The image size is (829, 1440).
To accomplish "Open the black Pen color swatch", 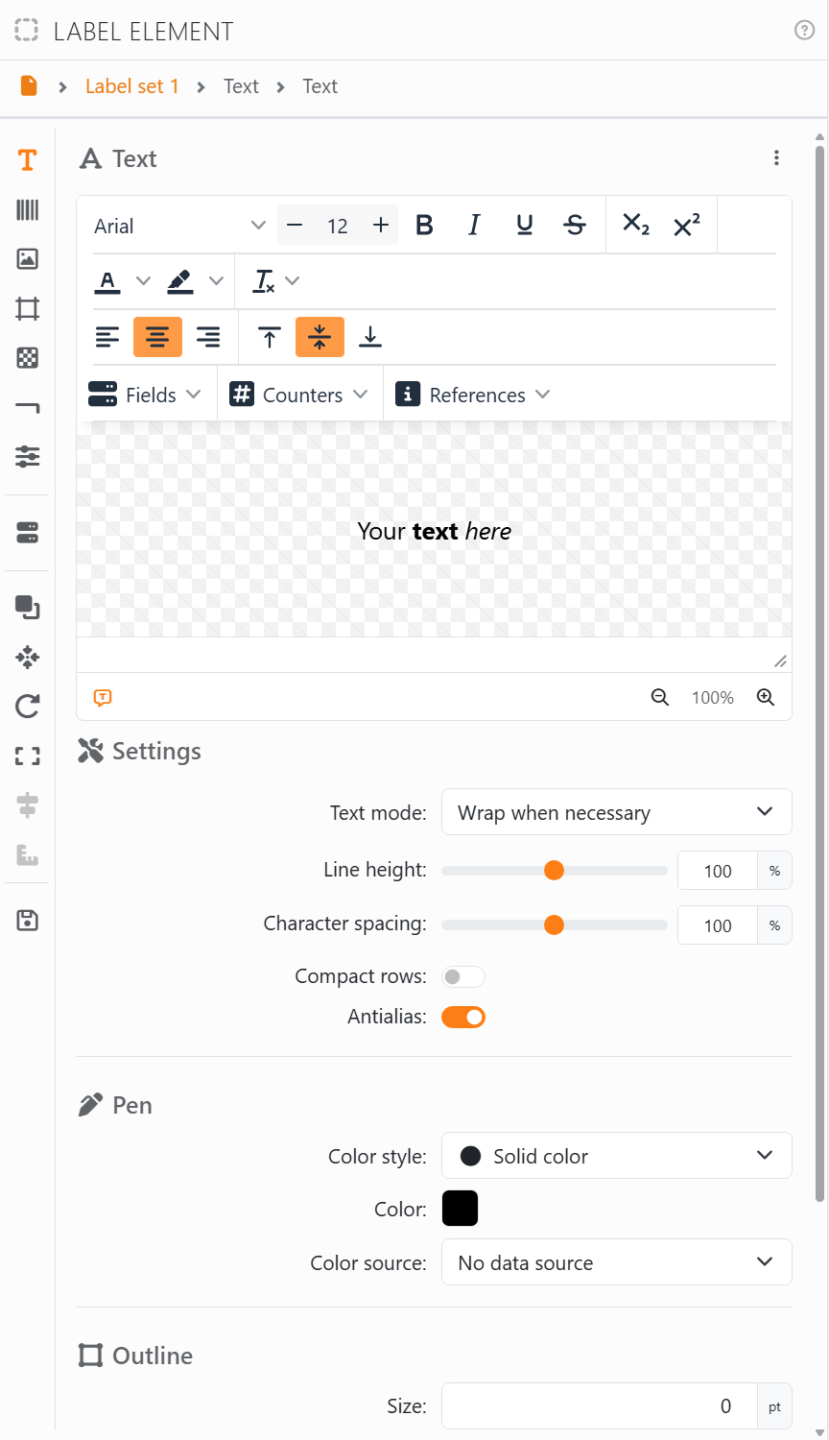I will tap(460, 1209).
